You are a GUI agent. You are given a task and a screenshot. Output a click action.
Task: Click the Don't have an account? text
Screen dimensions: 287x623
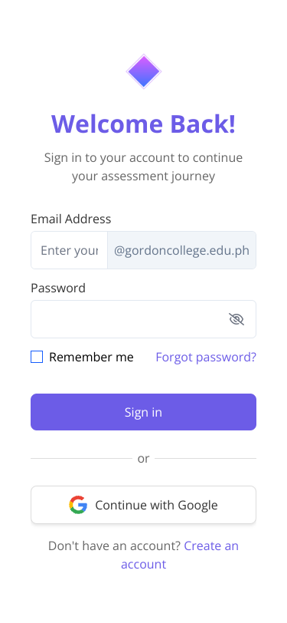tap(114, 546)
